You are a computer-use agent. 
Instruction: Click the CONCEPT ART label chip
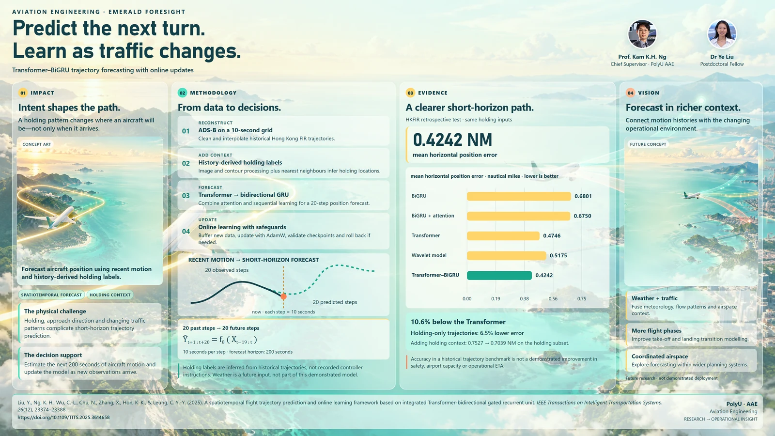pyautogui.click(x=37, y=144)
